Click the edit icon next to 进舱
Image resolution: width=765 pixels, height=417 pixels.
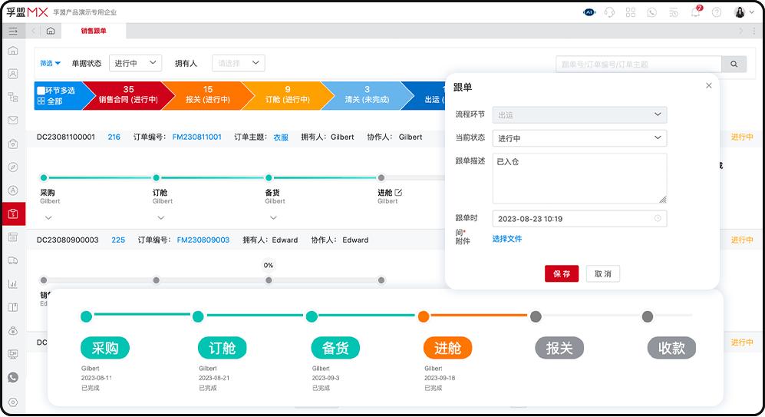click(398, 192)
